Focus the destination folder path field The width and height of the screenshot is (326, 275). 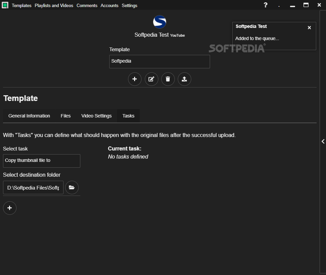[33, 187]
